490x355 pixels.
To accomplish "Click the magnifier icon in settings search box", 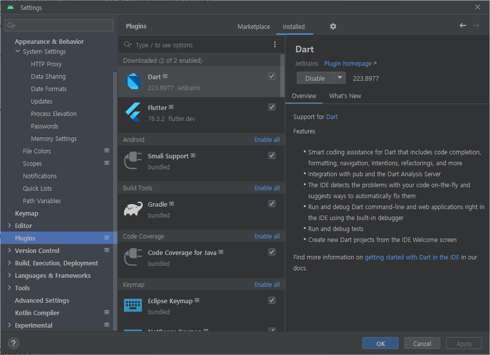I will click(x=11, y=25).
